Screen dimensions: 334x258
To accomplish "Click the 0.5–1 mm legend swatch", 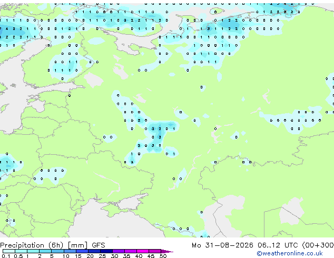I will [21, 251].
